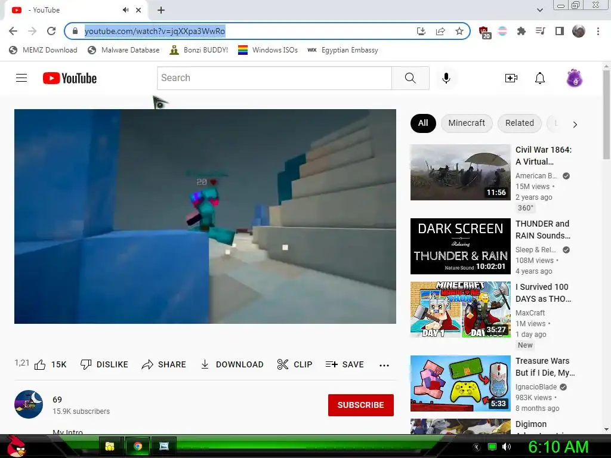Click the SHARE button under video

coord(163,364)
